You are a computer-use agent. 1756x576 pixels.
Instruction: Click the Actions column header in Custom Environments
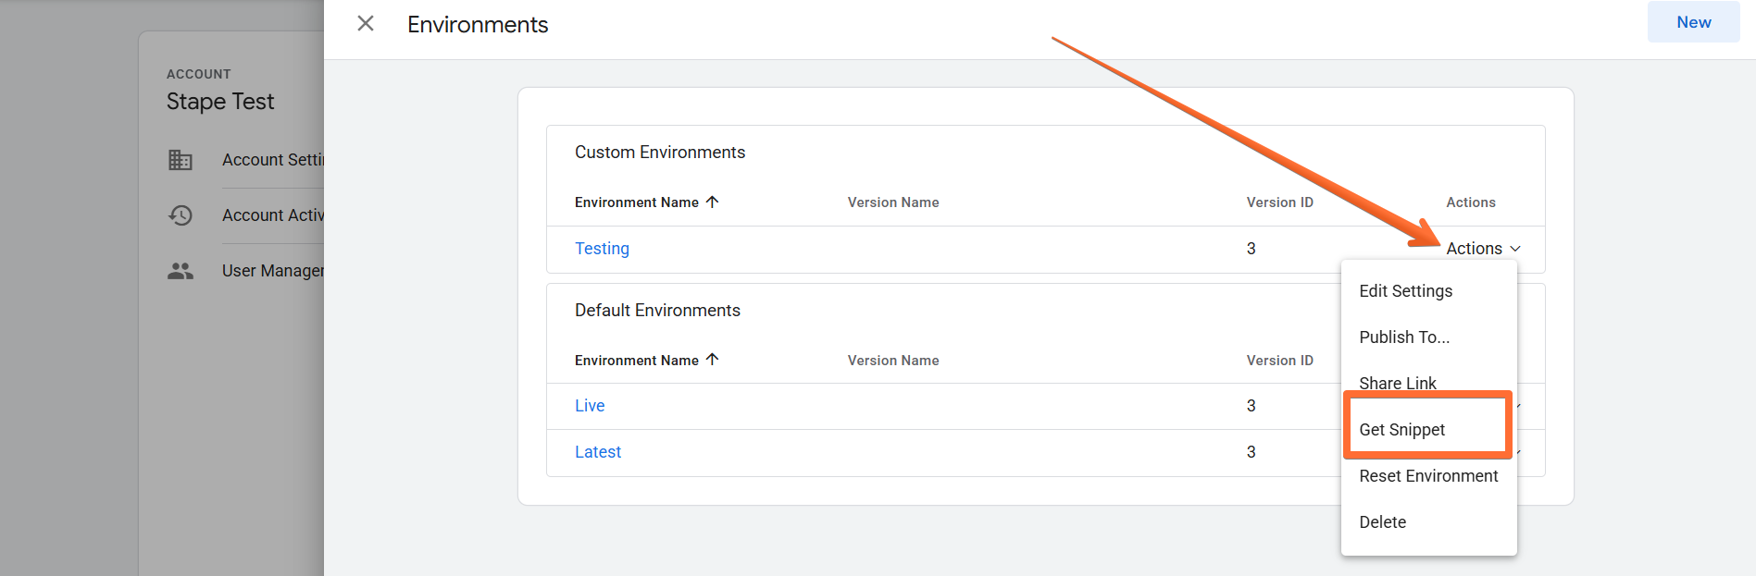tap(1471, 202)
